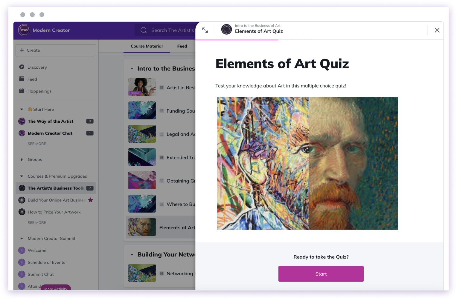Click the expand fullscreen arrows icon
The image size is (457, 300).
[x=205, y=30]
